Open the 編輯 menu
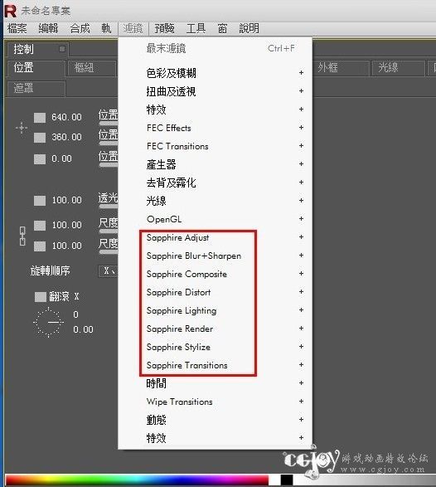Screen dimensions: 436x487 pyautogui.click(x=48, y=28)
